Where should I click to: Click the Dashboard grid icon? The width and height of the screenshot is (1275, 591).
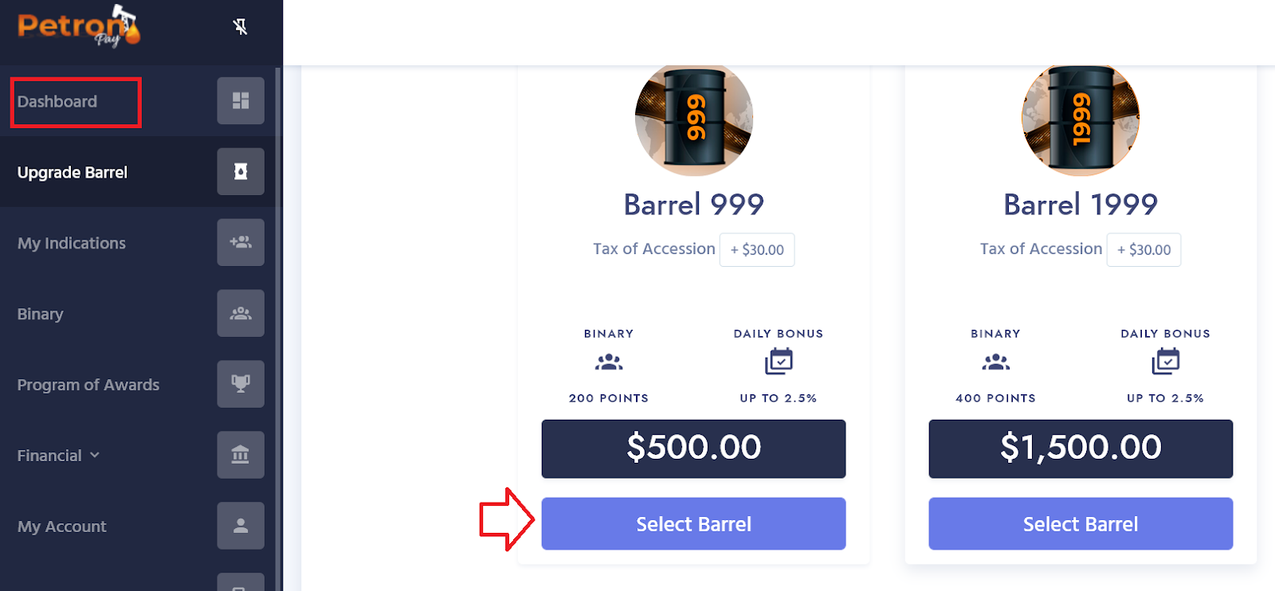(x=241, y=100)
